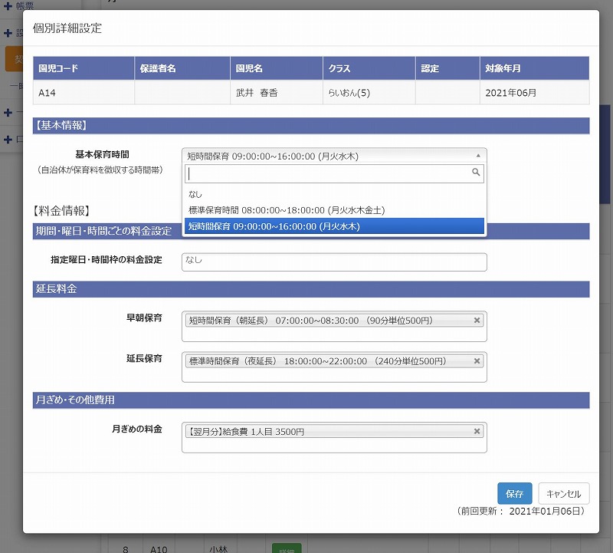Click the child name 武井 春香
613x553 pixels.
point(257,93)
